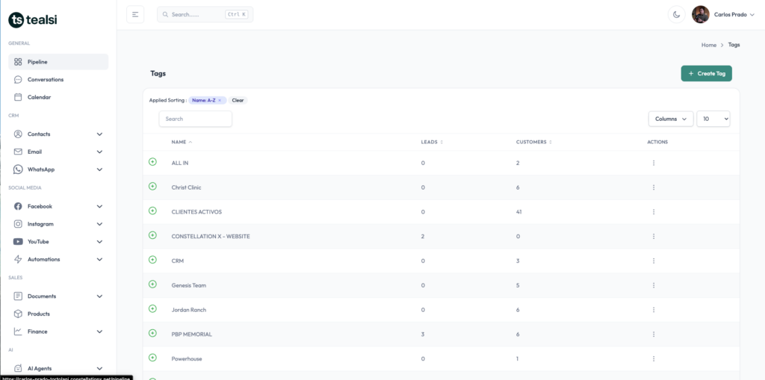765x380 pixels.
Task: Collapse the sidebar using the hamburger icon
Action: tap(135, 14)
